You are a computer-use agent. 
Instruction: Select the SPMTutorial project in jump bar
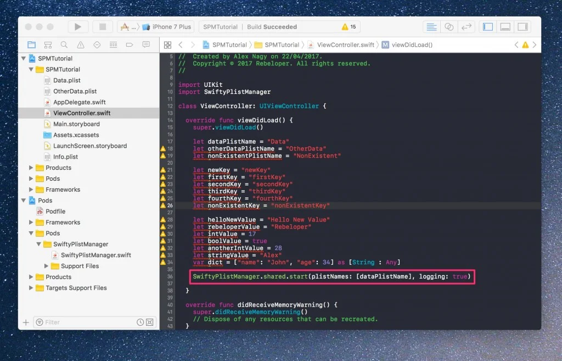pos(224,45)
